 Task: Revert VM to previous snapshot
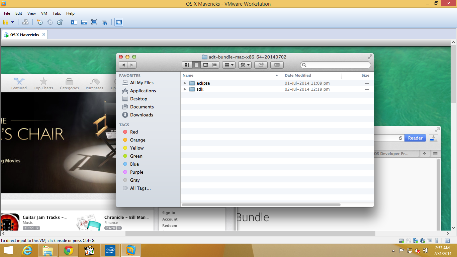click(50, 22)
